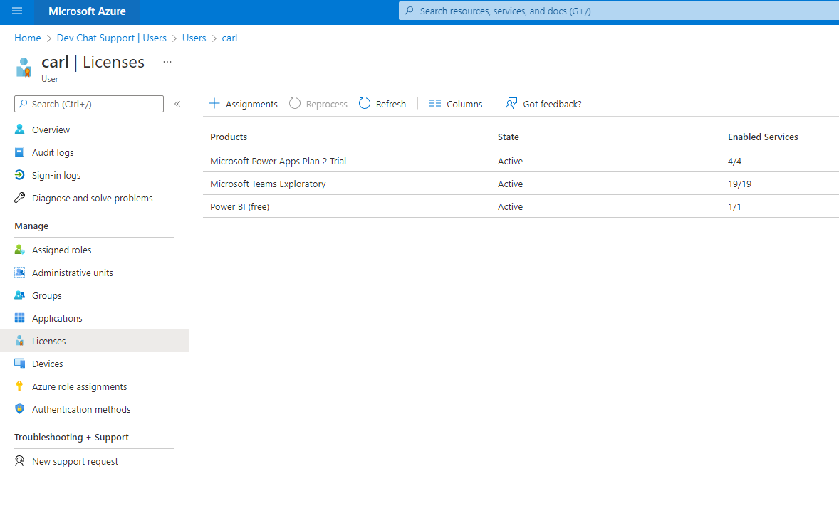
Task: Open the ellipsis more options next to Licenses
Action: 167,62
